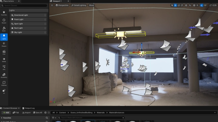Click the Content breadcrumb in path

(x=62, y=113)
